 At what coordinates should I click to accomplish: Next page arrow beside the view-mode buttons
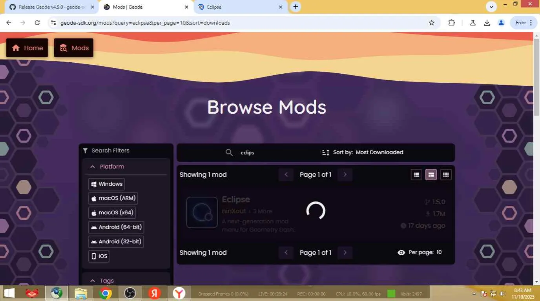tap(345, 175)
